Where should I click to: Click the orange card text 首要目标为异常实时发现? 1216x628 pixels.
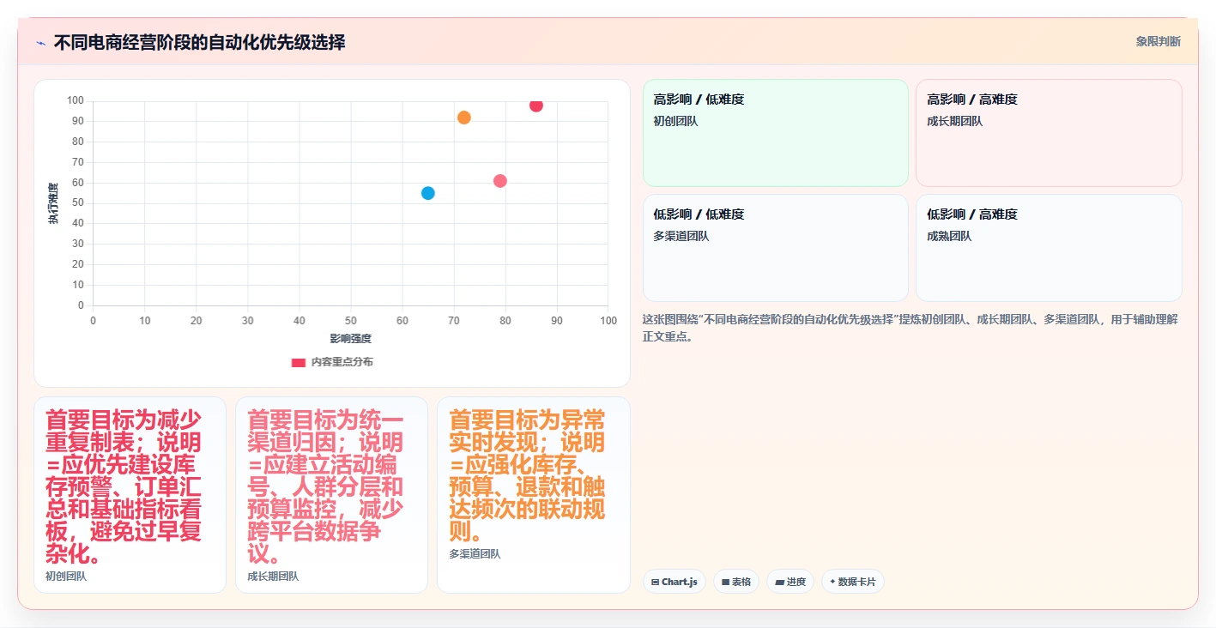[x=527, y=475]
